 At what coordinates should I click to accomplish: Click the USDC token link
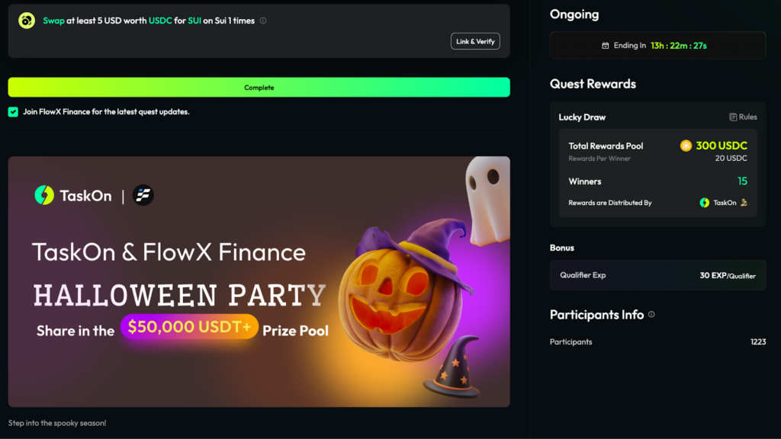click(160, 21)
